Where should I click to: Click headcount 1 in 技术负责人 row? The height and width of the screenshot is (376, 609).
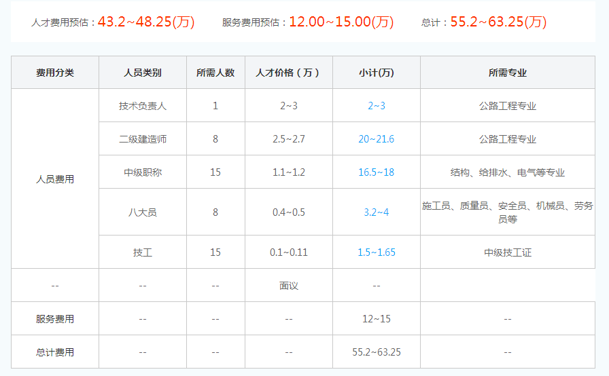(215, 106)
